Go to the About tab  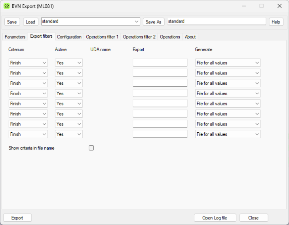pyautogui.click(x=190, y=37)
